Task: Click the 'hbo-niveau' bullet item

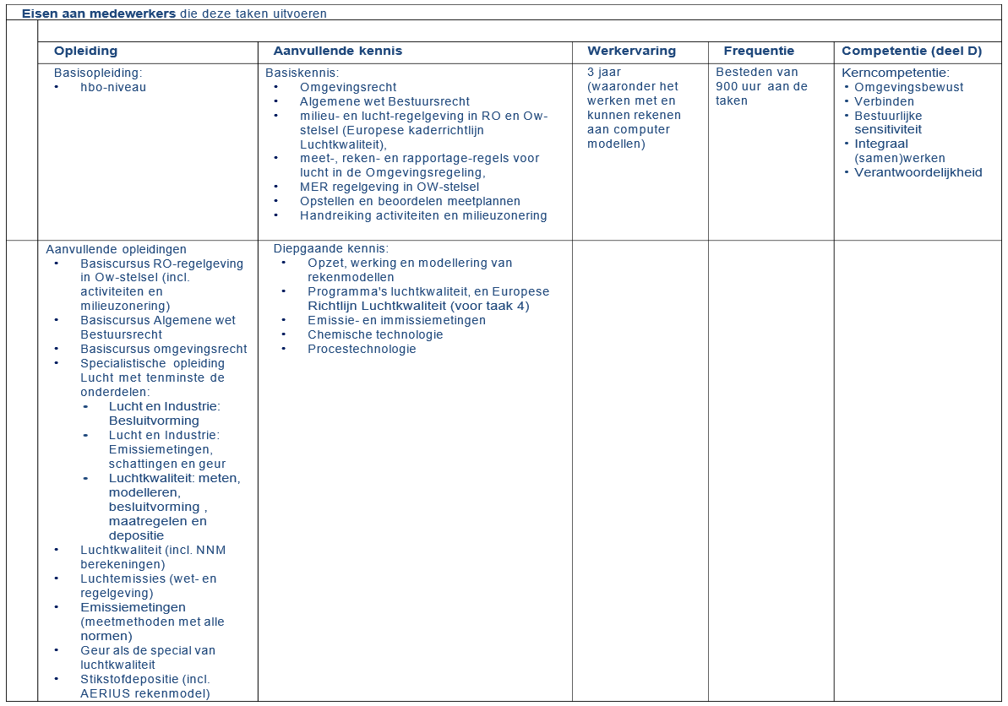Action: point(113,87)
